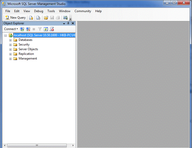The image size is (192, 148).
Task: Click the Databases folder icon
Action: 15,40
